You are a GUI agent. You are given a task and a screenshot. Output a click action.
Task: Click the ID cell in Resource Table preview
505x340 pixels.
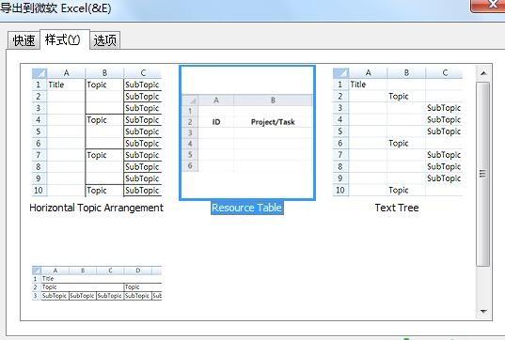click(216, 122)
